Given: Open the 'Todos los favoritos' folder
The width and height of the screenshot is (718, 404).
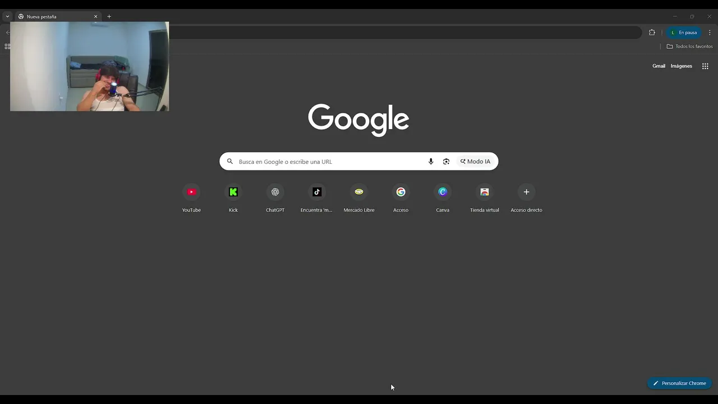Looking at the screenshot, I should coord(689,47).
